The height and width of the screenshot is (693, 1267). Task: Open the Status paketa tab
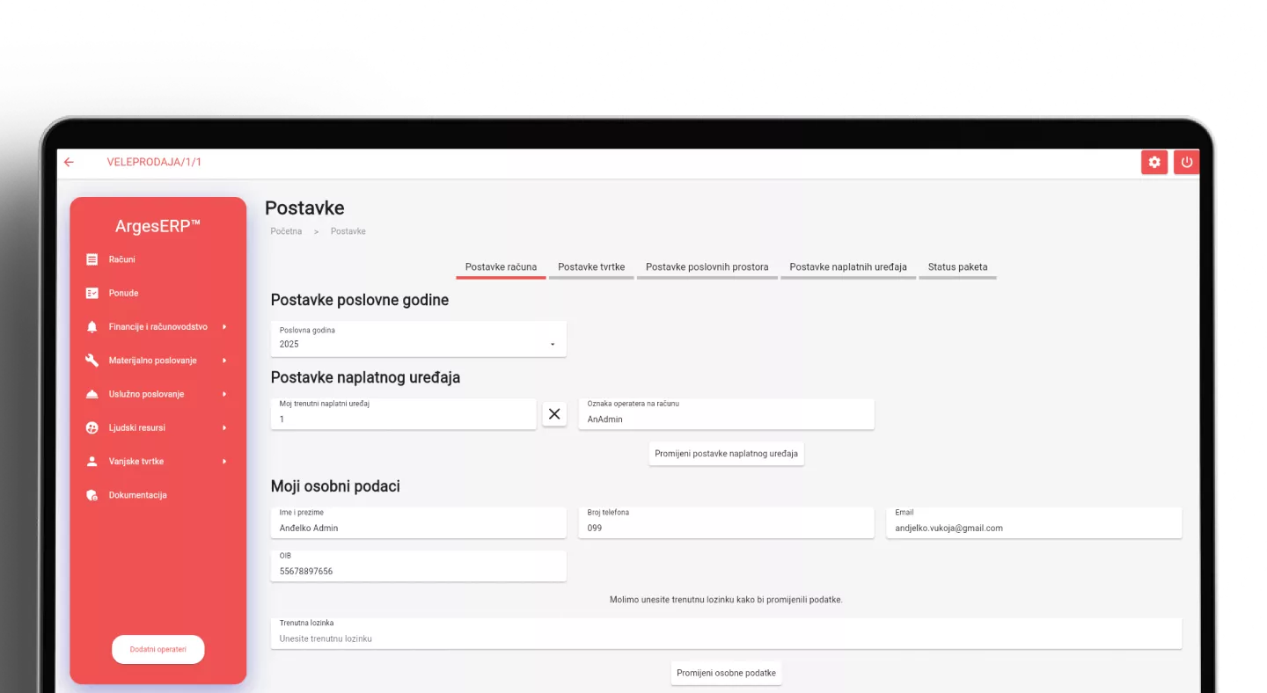pyautogui.click(x=957, y=267)
